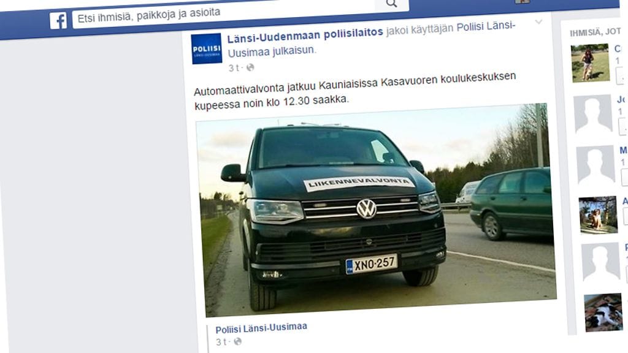
Task: Click the Facebook logo icon
Action: (58, 20)
